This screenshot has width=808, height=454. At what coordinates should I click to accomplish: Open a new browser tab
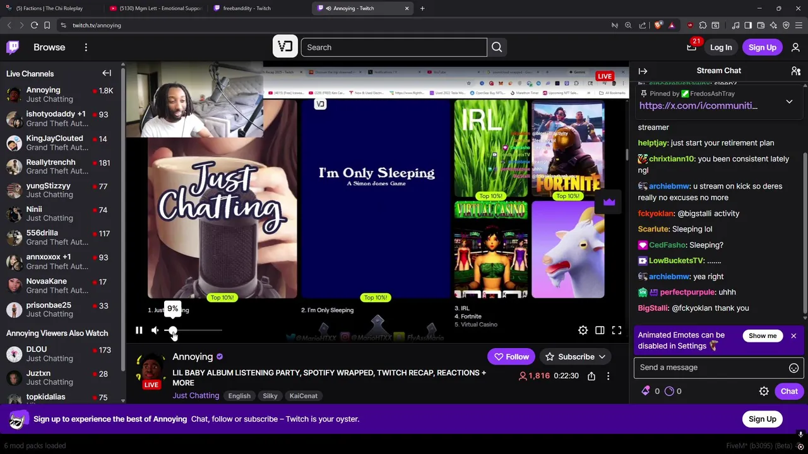tap(422, 8)
